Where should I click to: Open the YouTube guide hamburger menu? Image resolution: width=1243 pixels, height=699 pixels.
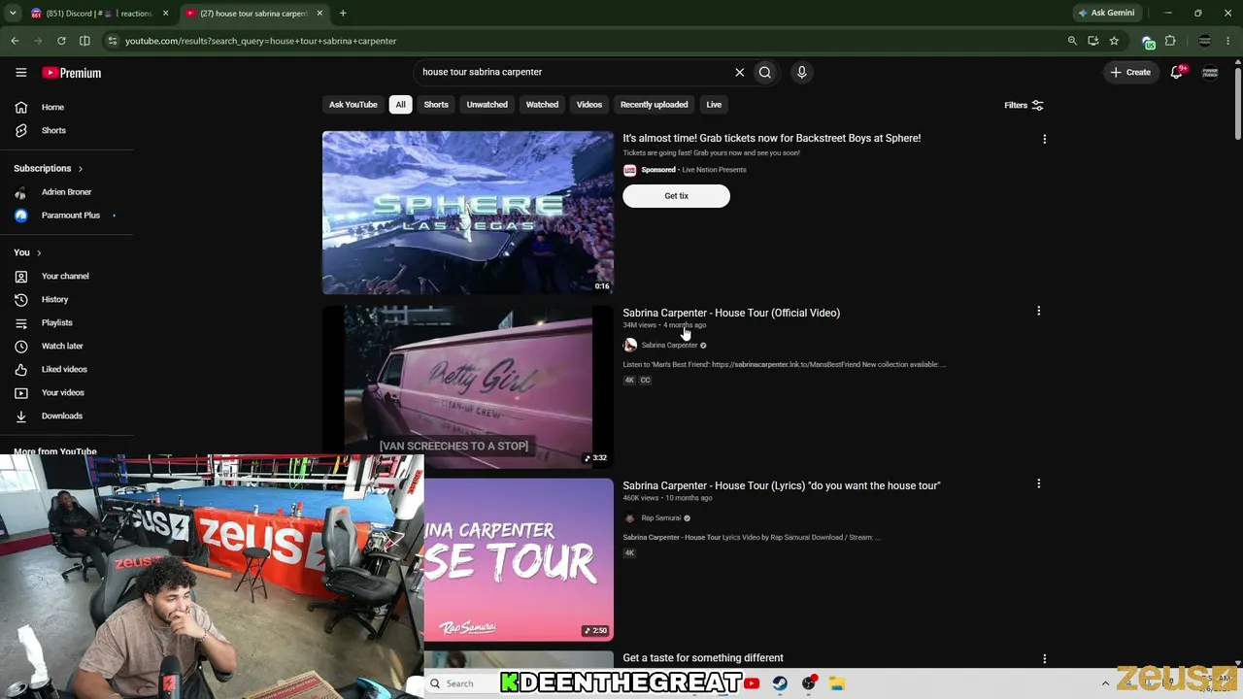point(20,73)
